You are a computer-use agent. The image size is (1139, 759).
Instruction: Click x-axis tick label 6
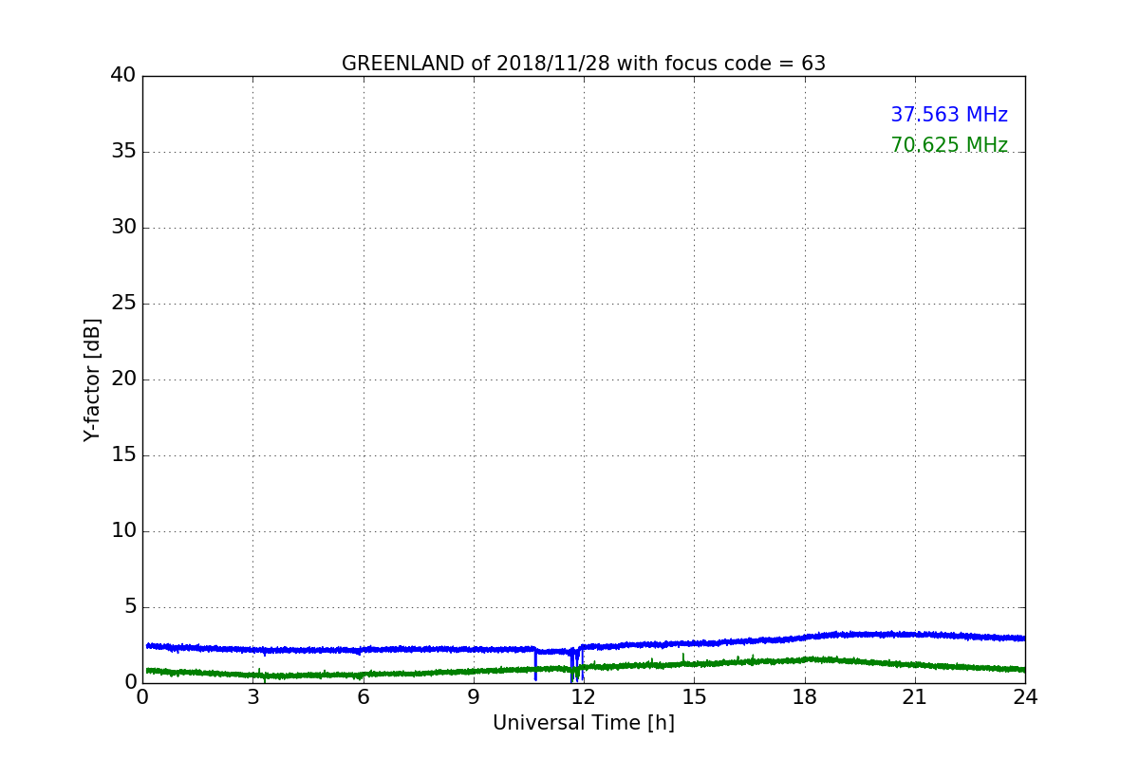pos(363,696)
